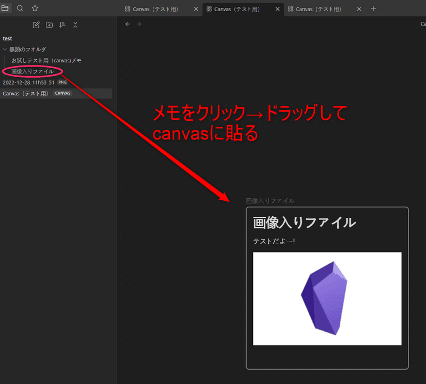Click the CANVAS badge in the sidebar
426x384 pixels.
click(x=63, y=93)
